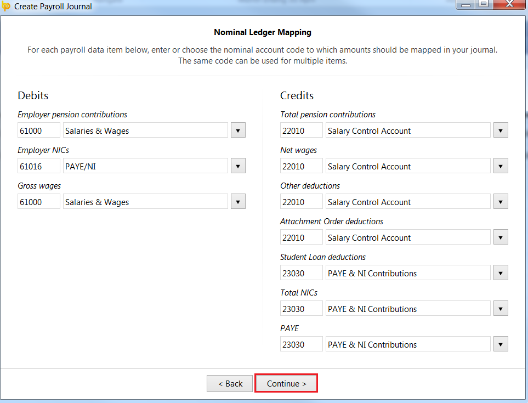This screenshot has width=528, height=403.
Task: Expand the Other deductions dropdown arrow
Action: [501, 202]
